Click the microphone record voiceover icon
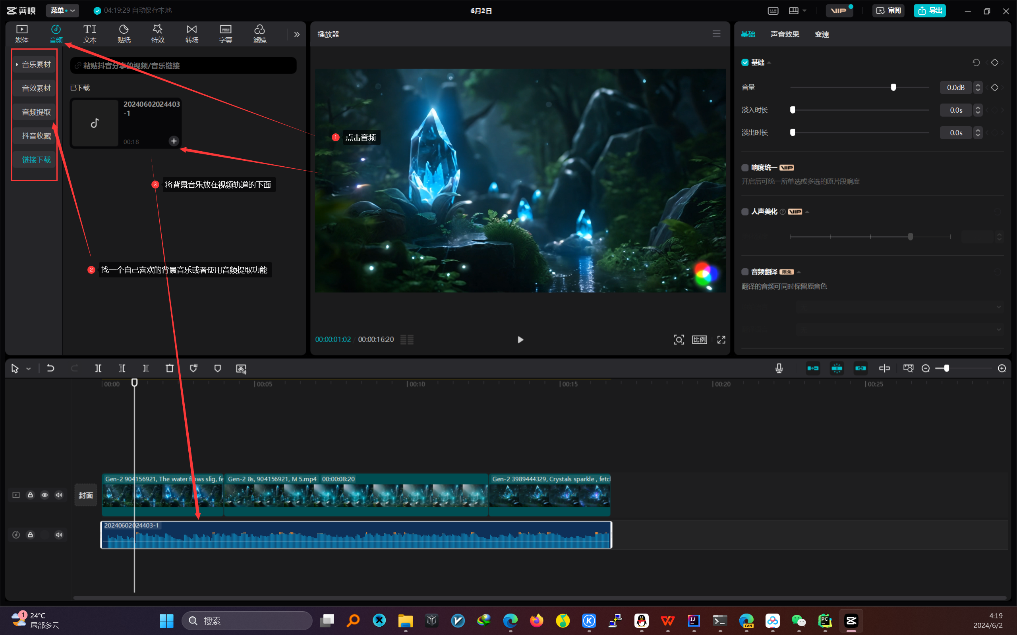 click(x=779, y=368)
